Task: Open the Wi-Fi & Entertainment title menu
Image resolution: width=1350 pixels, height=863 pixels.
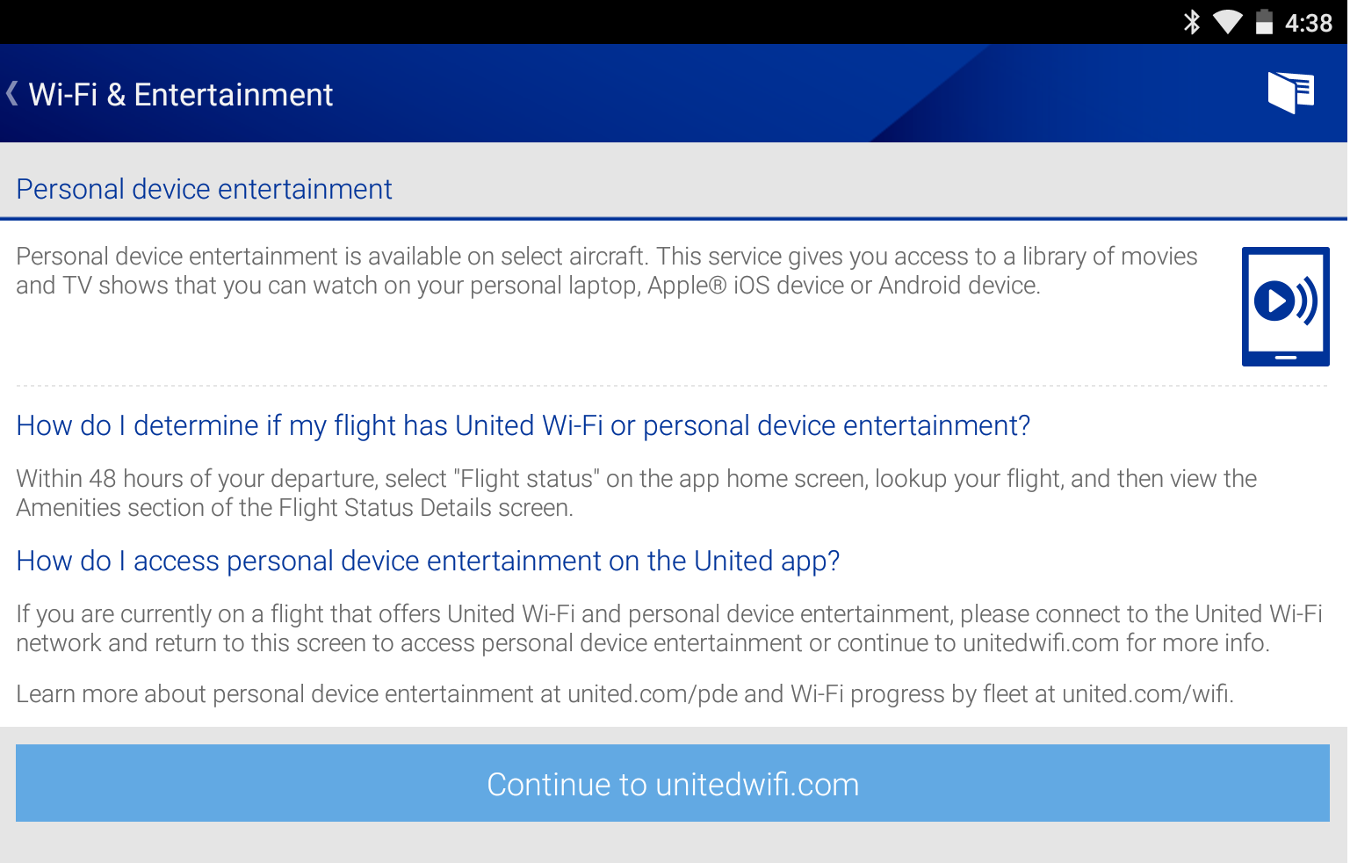Action: click(x=180, y=94)
